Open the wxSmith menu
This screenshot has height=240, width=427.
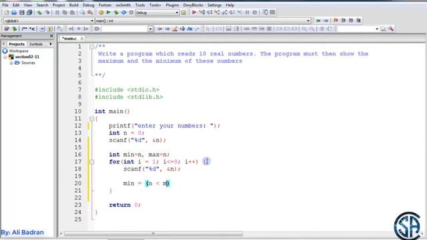point(123,5)
